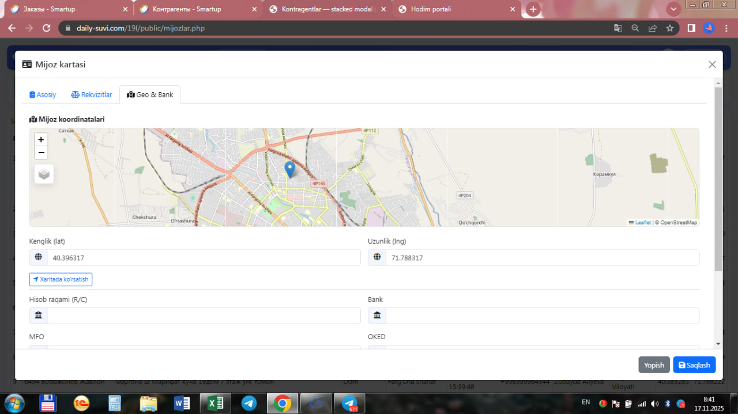Open Telegram from the taskbar
Image resolution: width=738 pixels, height=414 pixels.
pos(249,403)
